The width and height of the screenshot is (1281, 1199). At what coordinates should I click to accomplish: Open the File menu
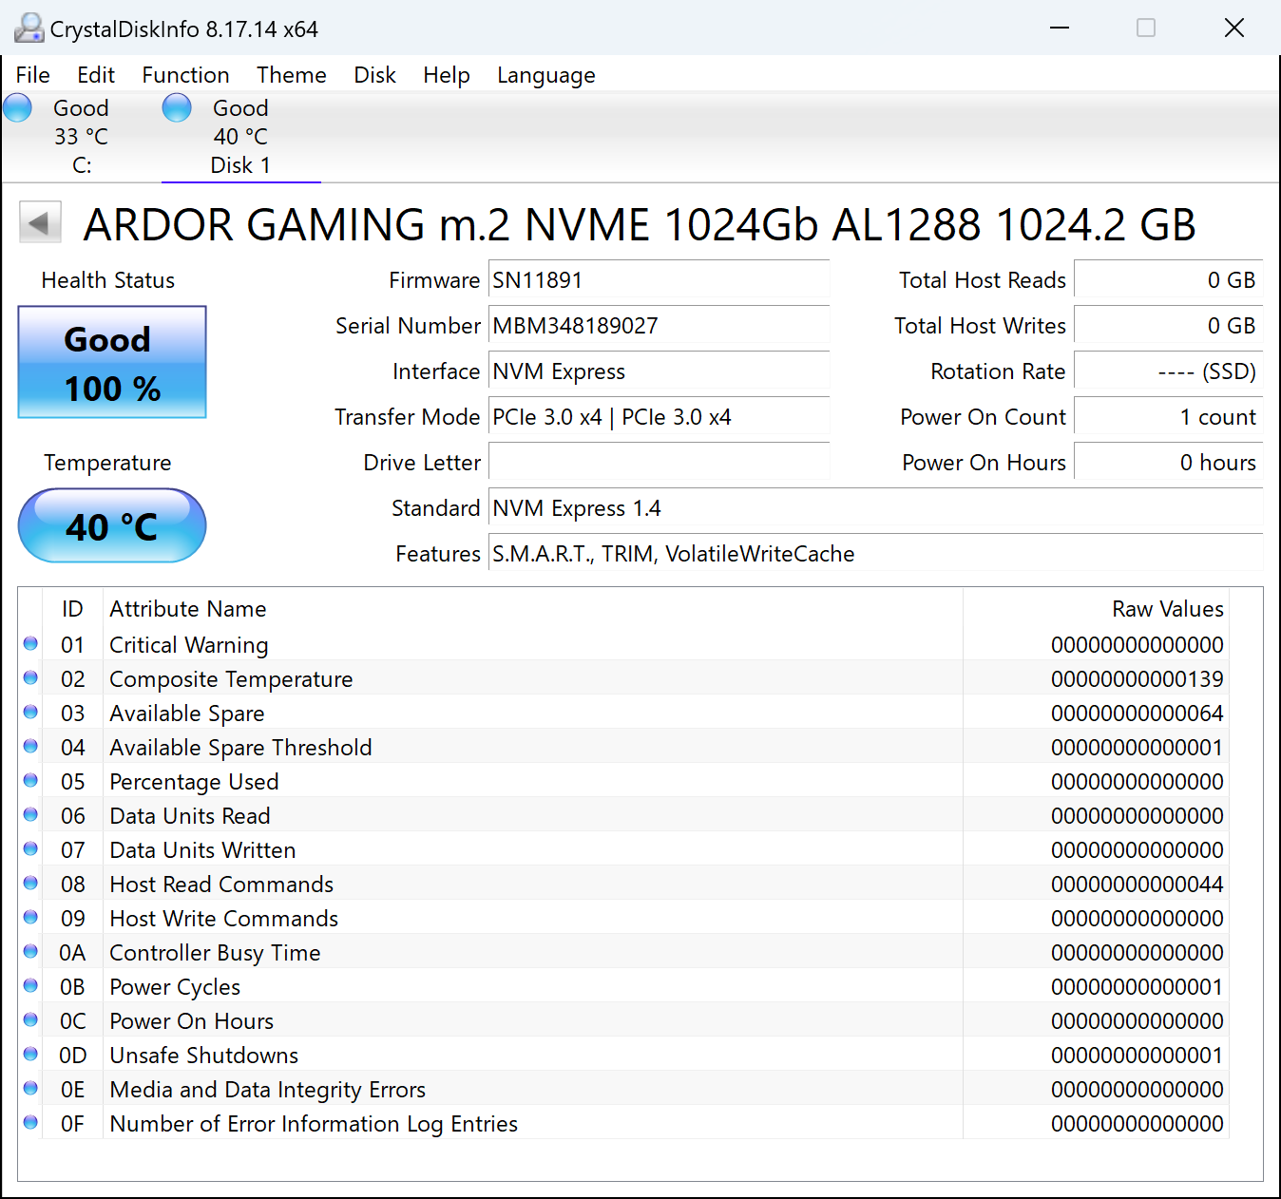(33, 75)
